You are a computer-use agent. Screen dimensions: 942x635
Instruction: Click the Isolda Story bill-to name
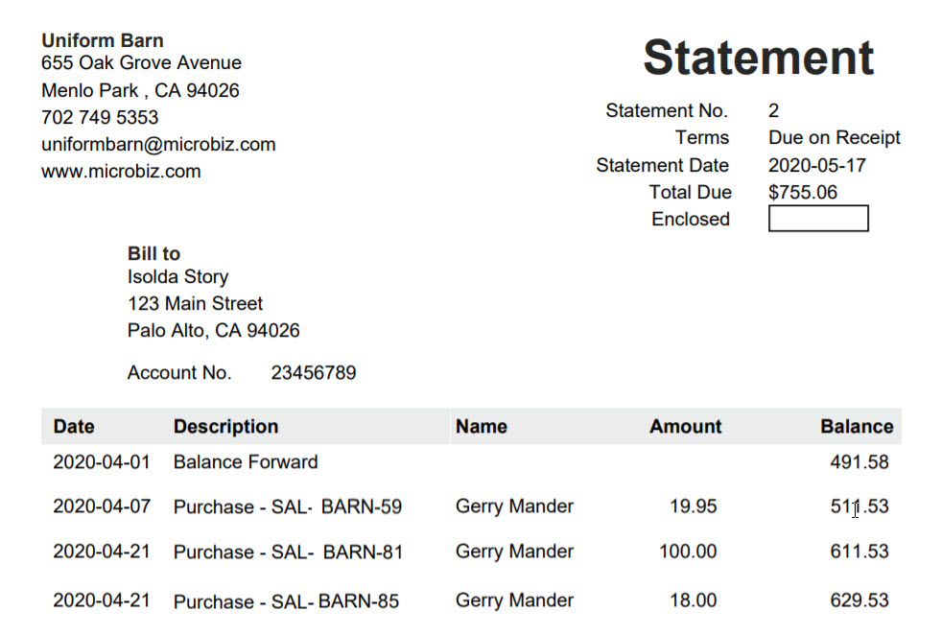pos(177,276)
